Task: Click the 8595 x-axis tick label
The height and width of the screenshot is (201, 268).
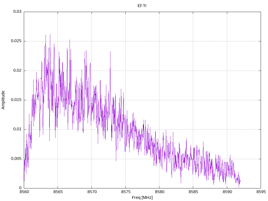Action: click(261, 192)
